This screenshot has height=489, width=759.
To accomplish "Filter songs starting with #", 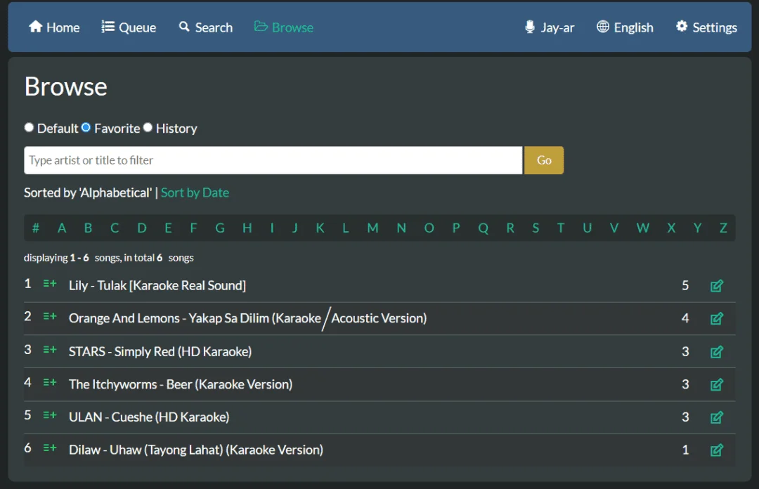I will (35, 228).
